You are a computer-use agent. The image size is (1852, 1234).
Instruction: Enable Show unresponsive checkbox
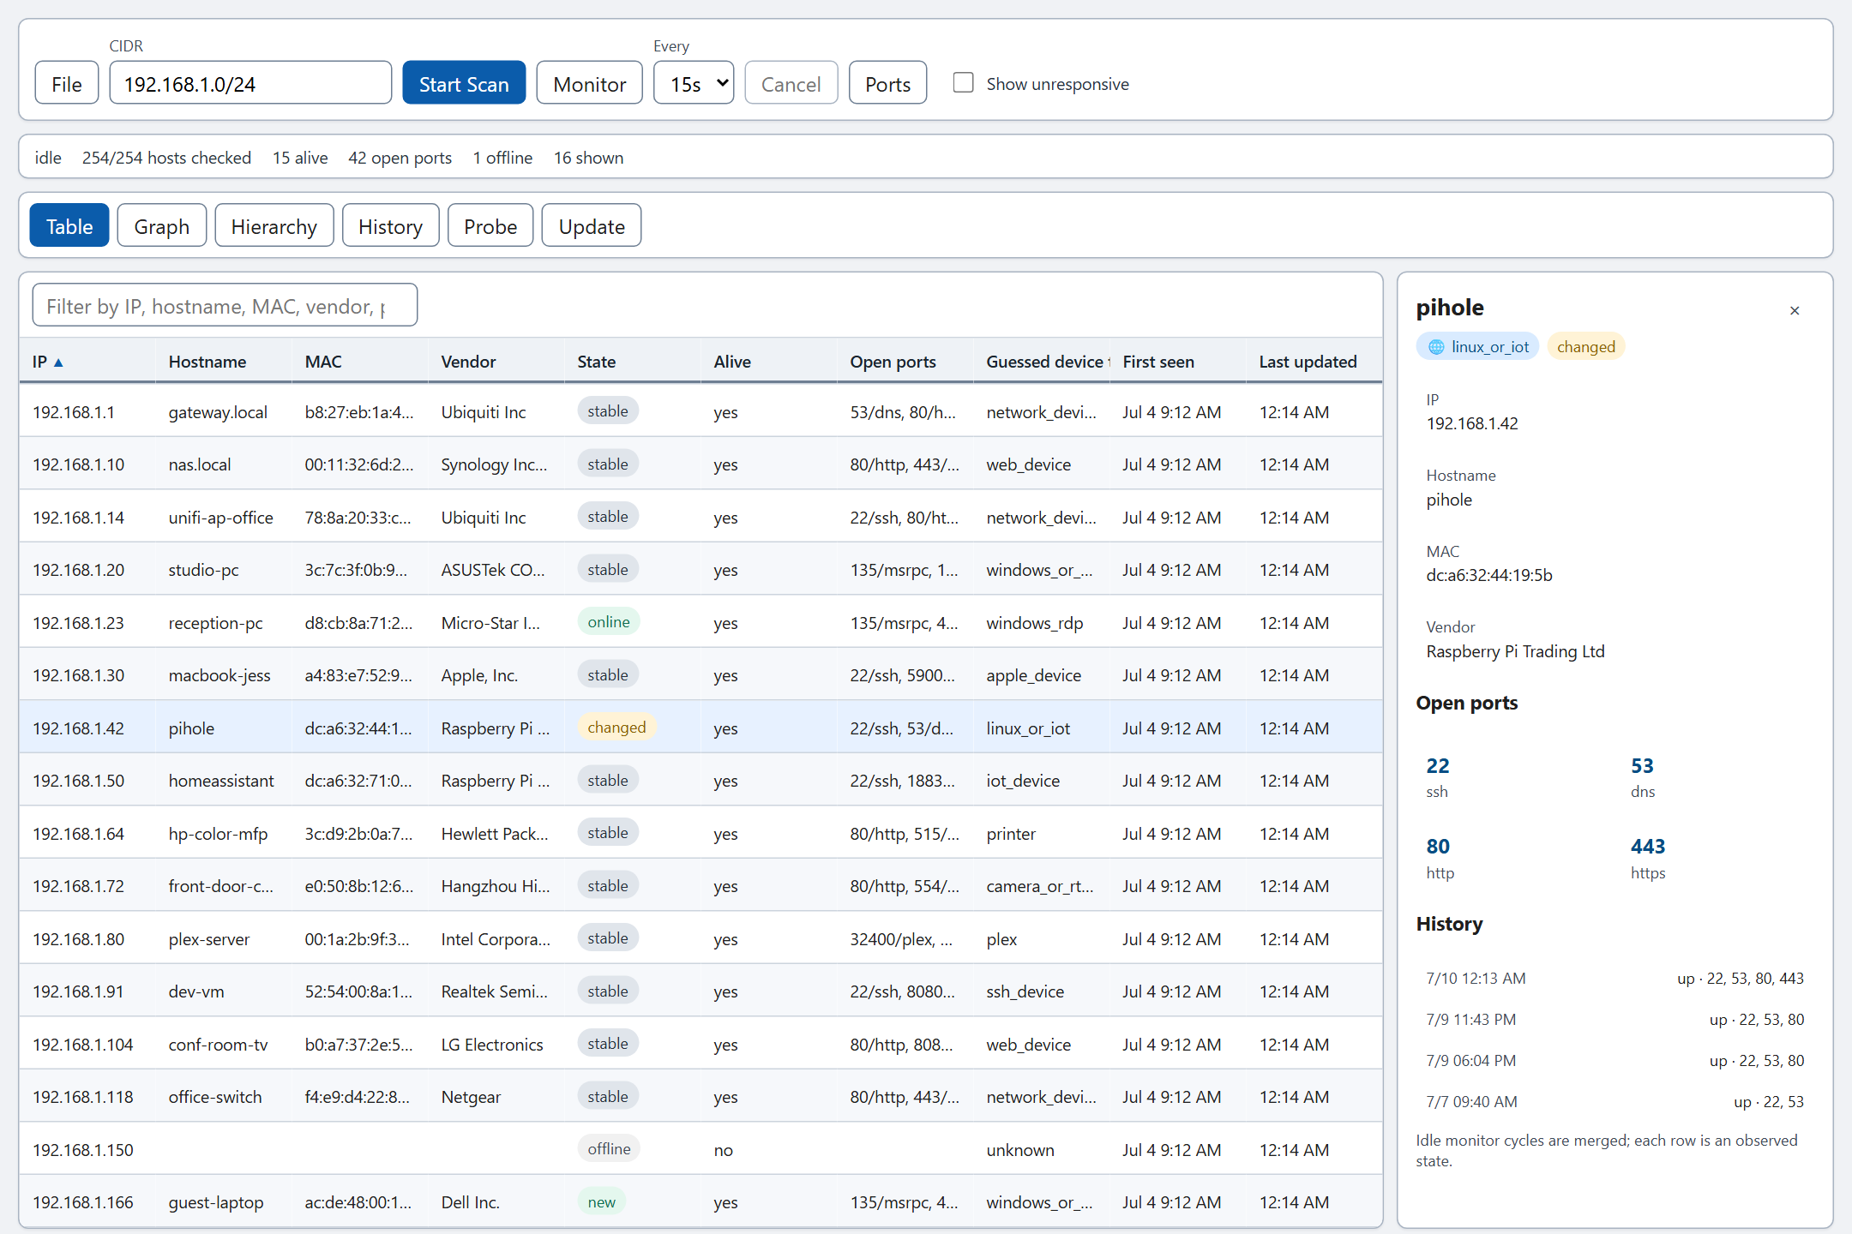click(964, 83)
